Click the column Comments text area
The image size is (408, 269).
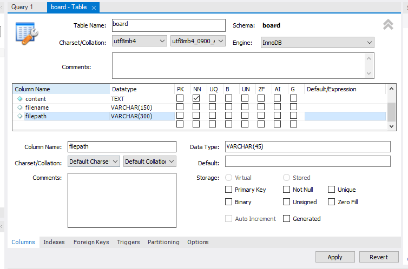(122, 200)
